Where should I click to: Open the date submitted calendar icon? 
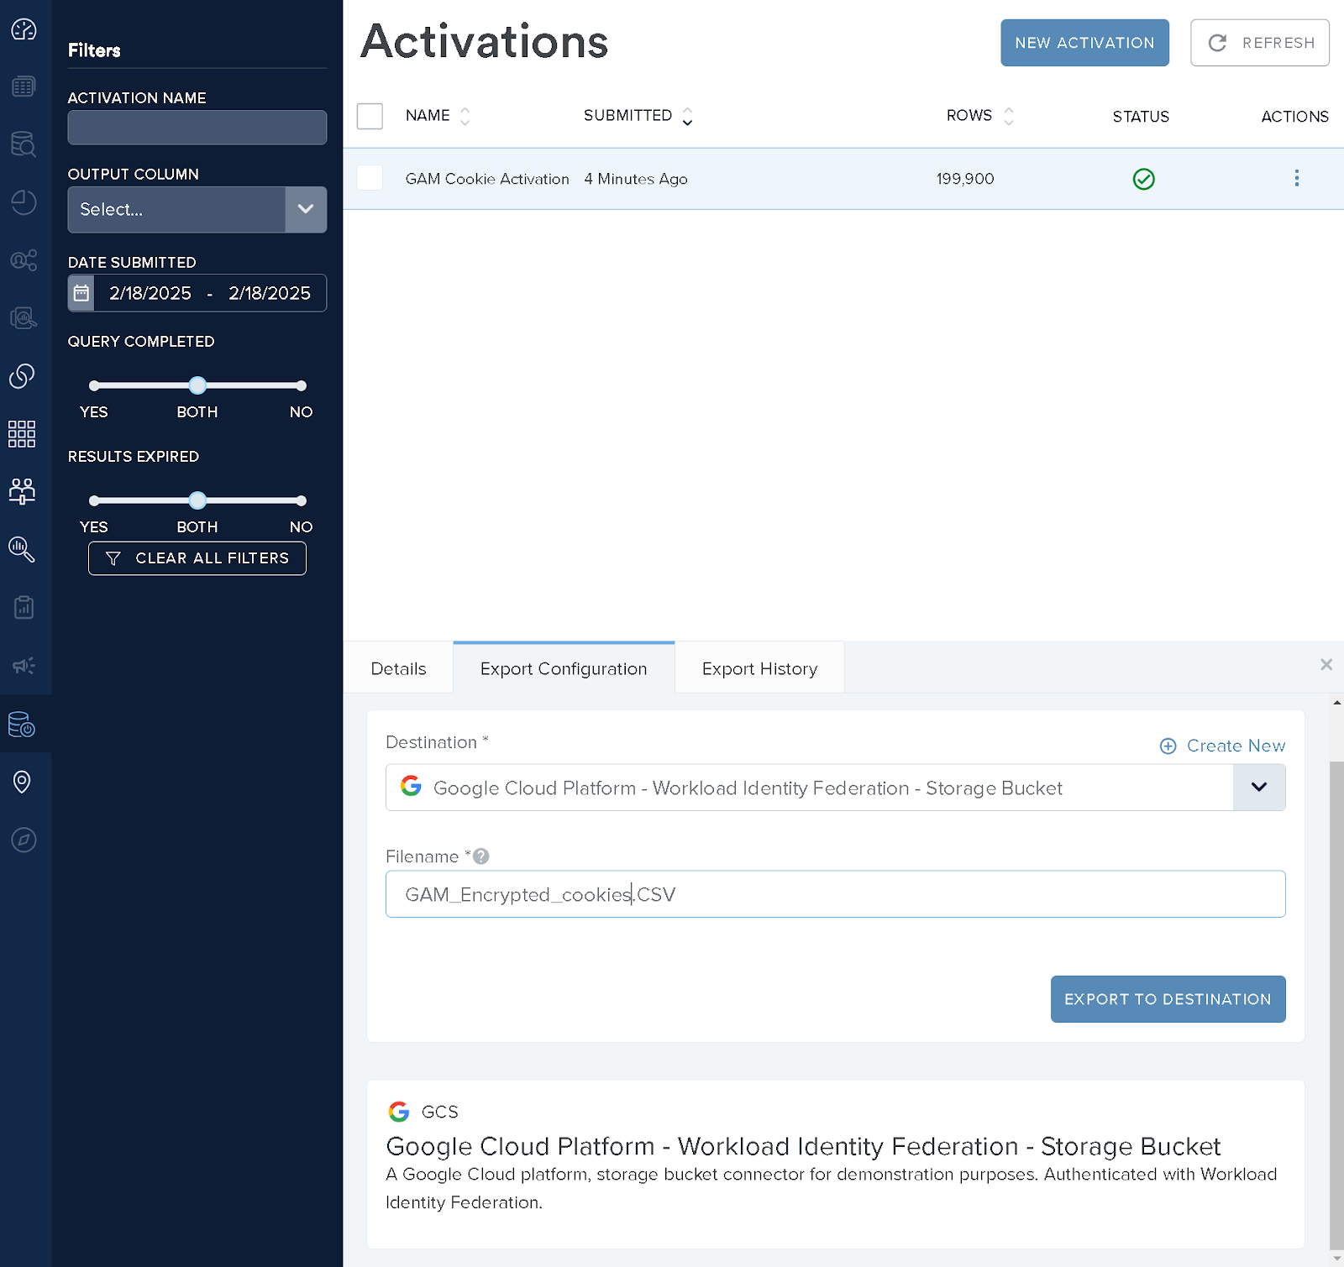[81, 293]
